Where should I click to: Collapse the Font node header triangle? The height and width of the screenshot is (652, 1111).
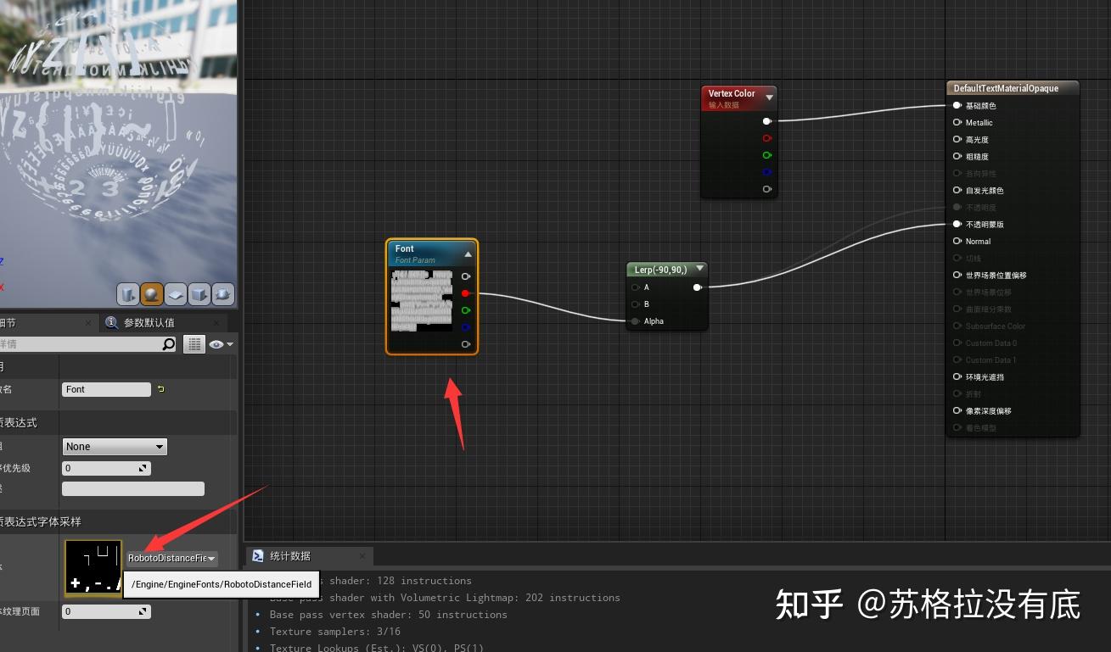click(x=468, y=253)
